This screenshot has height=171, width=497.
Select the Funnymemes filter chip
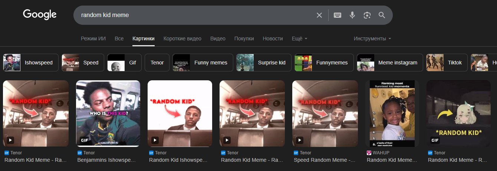click(x=324, y=63)
